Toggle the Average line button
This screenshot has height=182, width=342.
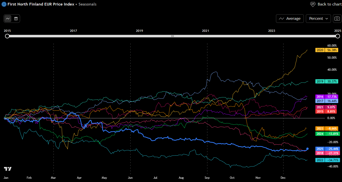(290, 19)
